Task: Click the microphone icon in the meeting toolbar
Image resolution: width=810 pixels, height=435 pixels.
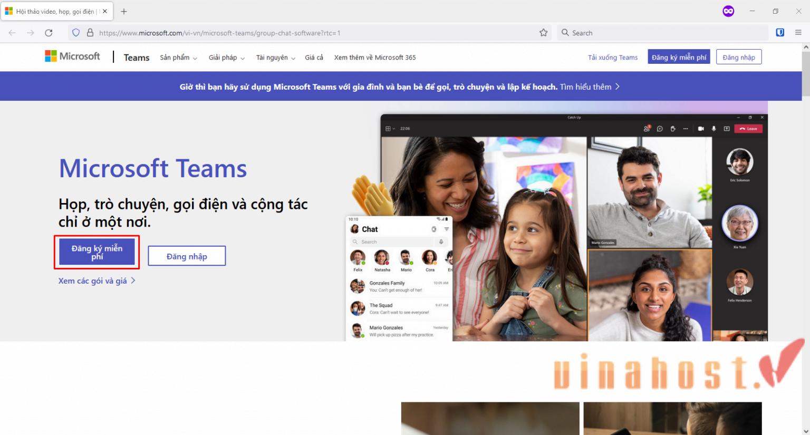Action: (714, 129)
